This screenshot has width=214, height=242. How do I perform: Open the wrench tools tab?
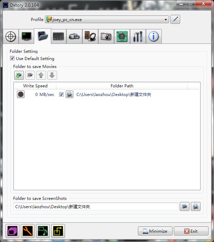(x=138, y=37)
